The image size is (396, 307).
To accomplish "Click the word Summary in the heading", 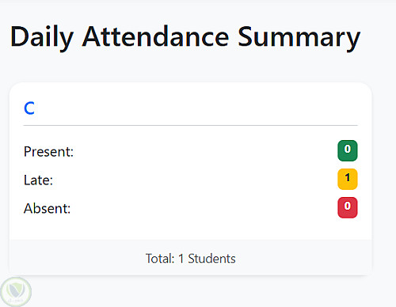I will tap(299, 38).
